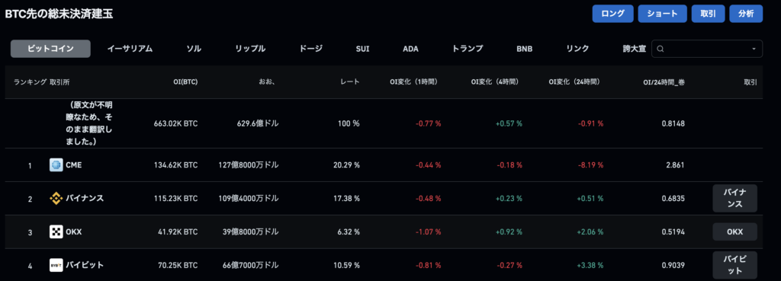Click the Bybit logo icon in row 4
Viewport: 781px width, 281px height.
tap(56, 265)
